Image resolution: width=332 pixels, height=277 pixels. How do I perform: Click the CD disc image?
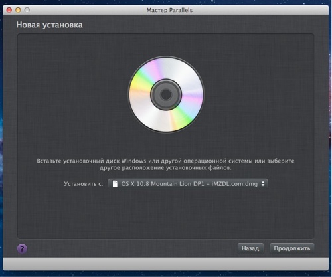click(166, 94)
